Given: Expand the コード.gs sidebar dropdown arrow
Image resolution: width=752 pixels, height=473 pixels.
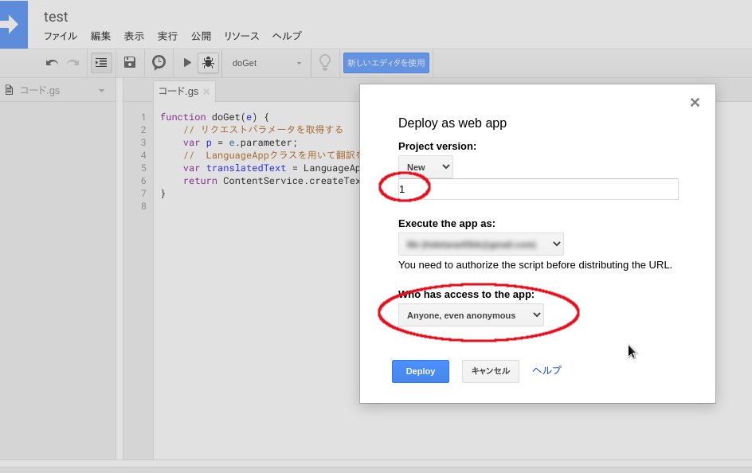Looking at the screenshot, I should 100,90.
